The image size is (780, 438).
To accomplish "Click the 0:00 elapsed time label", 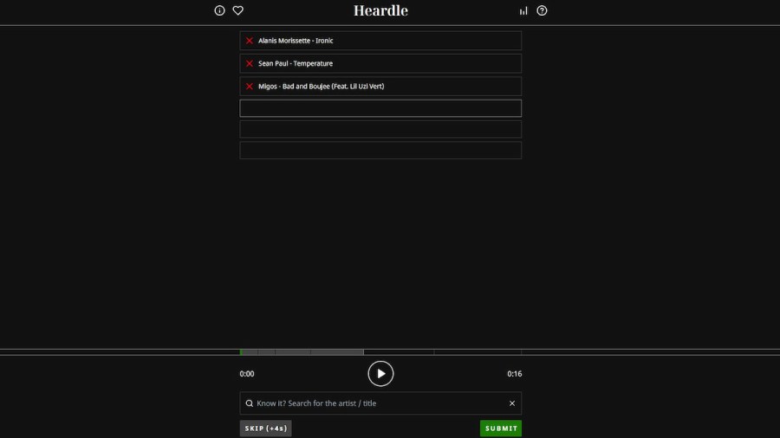I will click(x=247, y=374).
